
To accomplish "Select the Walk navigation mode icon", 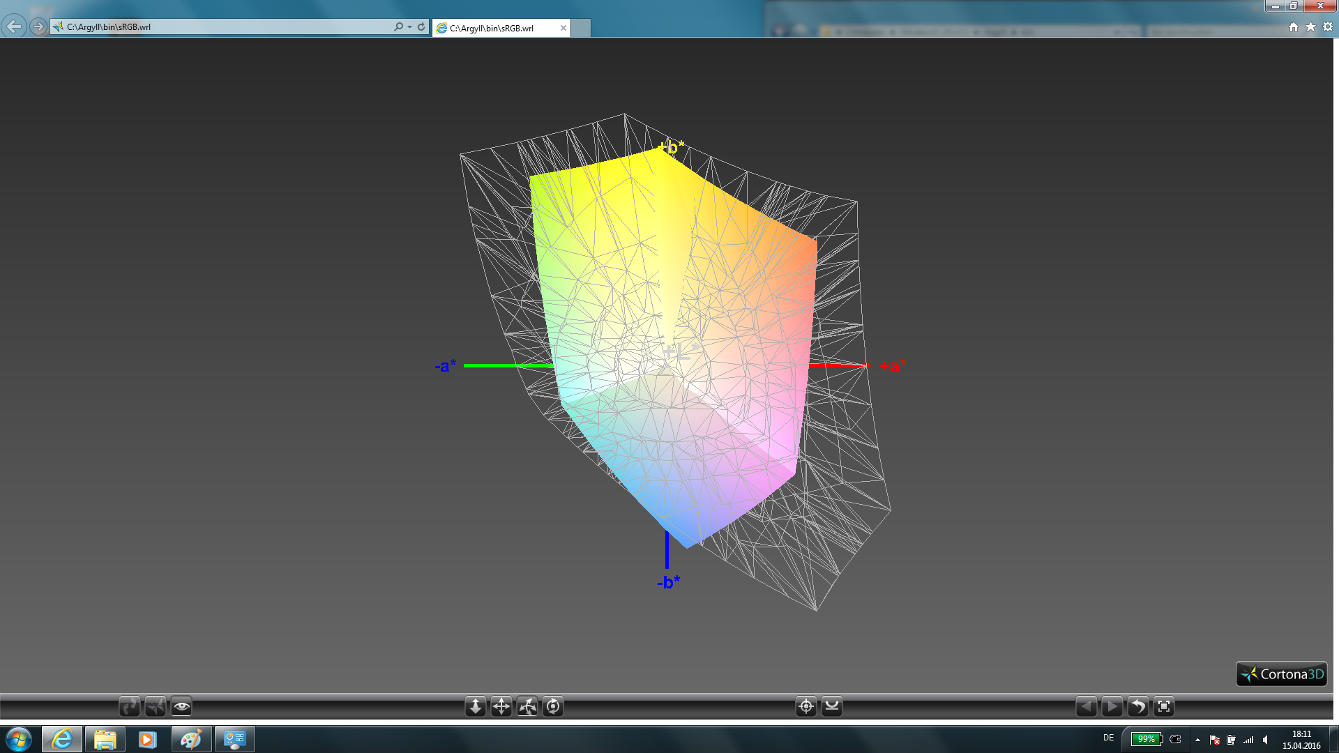I will [130, 707].
